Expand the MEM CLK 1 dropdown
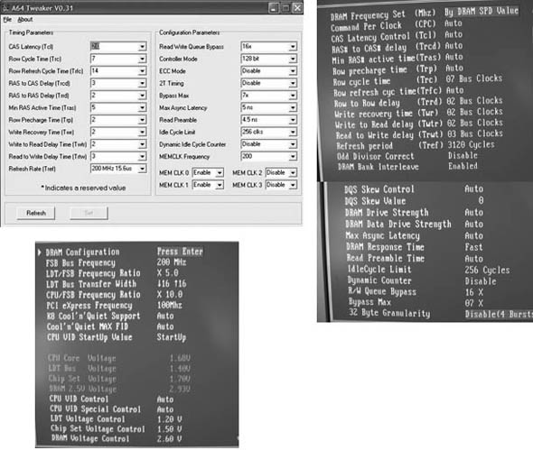This screenshot has height=450, width=533. coord(220,185)
